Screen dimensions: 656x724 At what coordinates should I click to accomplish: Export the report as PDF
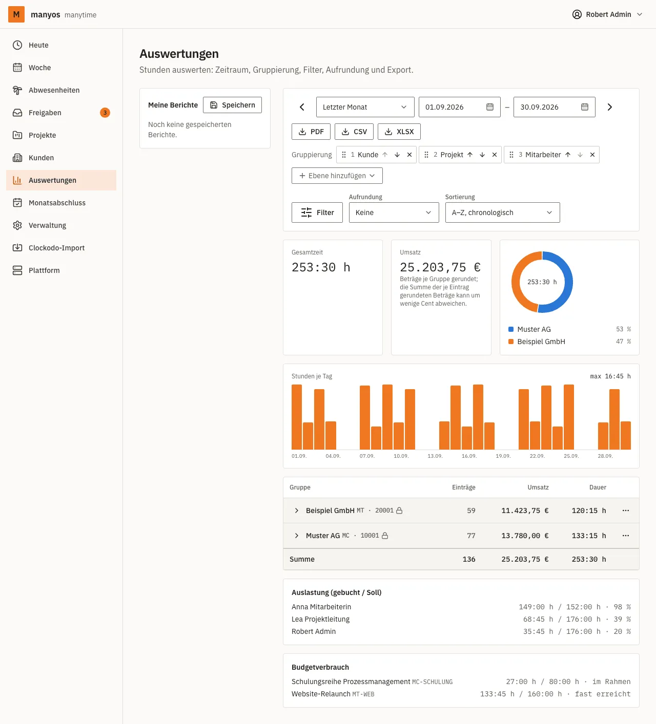(x=311, y=132)
